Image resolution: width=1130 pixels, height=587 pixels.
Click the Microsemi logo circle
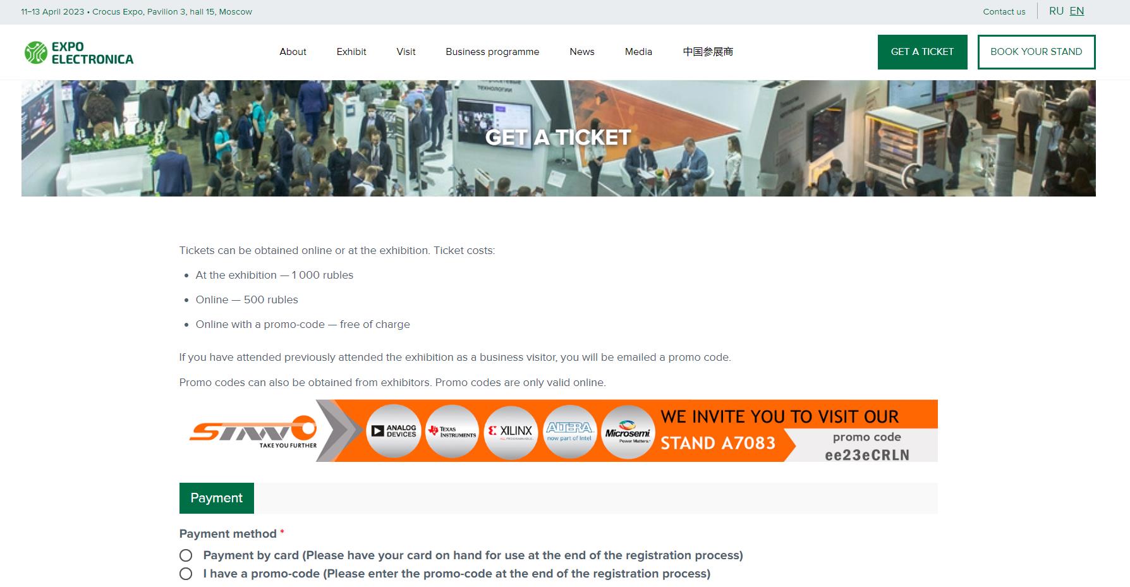click(x=628, y=432)
